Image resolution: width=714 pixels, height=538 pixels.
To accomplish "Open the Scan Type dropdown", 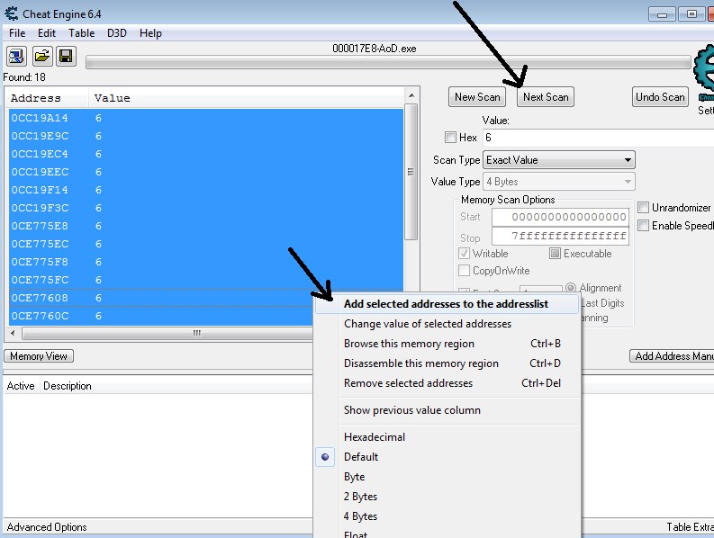I will [x=559, y=160].
